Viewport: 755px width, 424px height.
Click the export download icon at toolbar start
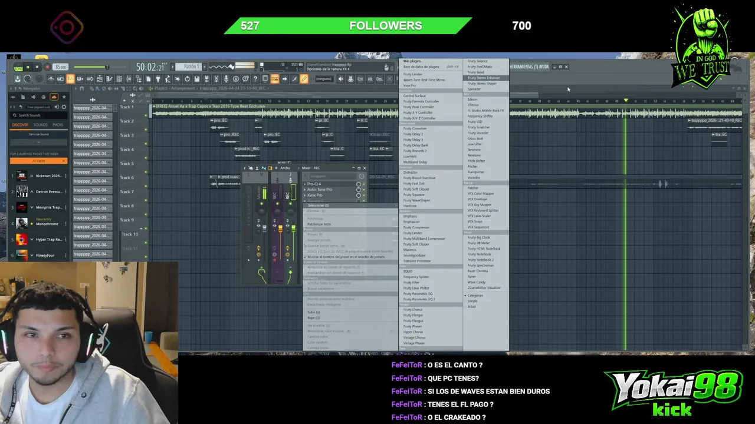coord(18,79)
